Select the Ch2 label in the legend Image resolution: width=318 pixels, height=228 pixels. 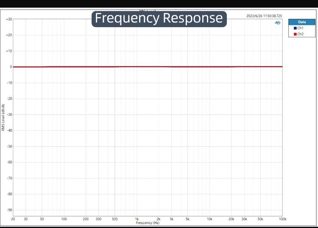[x=300, y=34]
